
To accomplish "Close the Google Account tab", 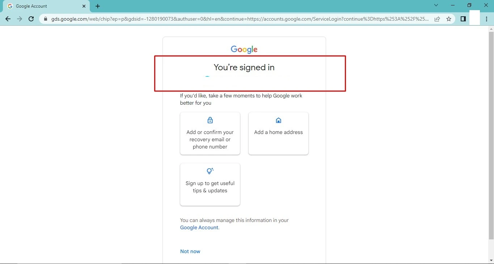I will [84, 6].
